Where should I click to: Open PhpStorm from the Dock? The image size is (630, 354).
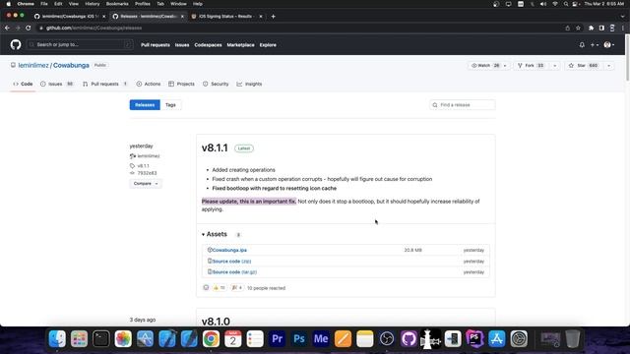click(x=474, y=338)
